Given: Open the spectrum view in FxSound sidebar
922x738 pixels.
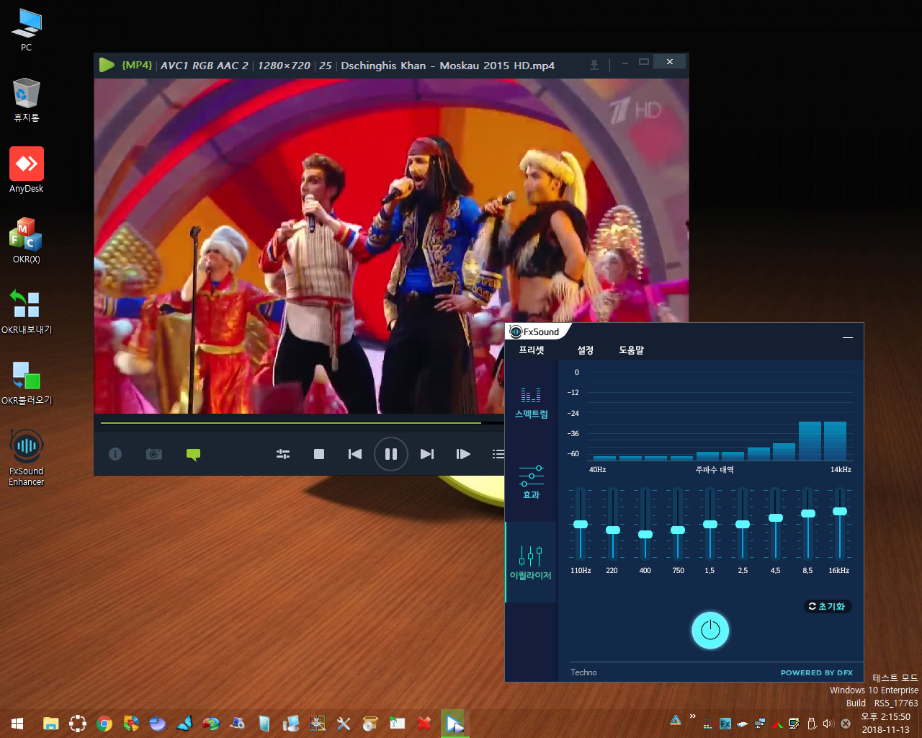Looking at the screenshot, I should point(531,404).
